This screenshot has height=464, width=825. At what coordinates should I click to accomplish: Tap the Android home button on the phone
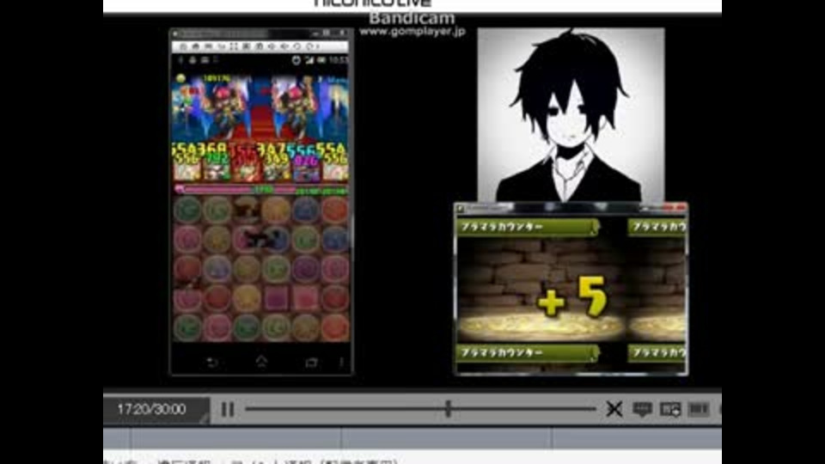tap(261, 362)
